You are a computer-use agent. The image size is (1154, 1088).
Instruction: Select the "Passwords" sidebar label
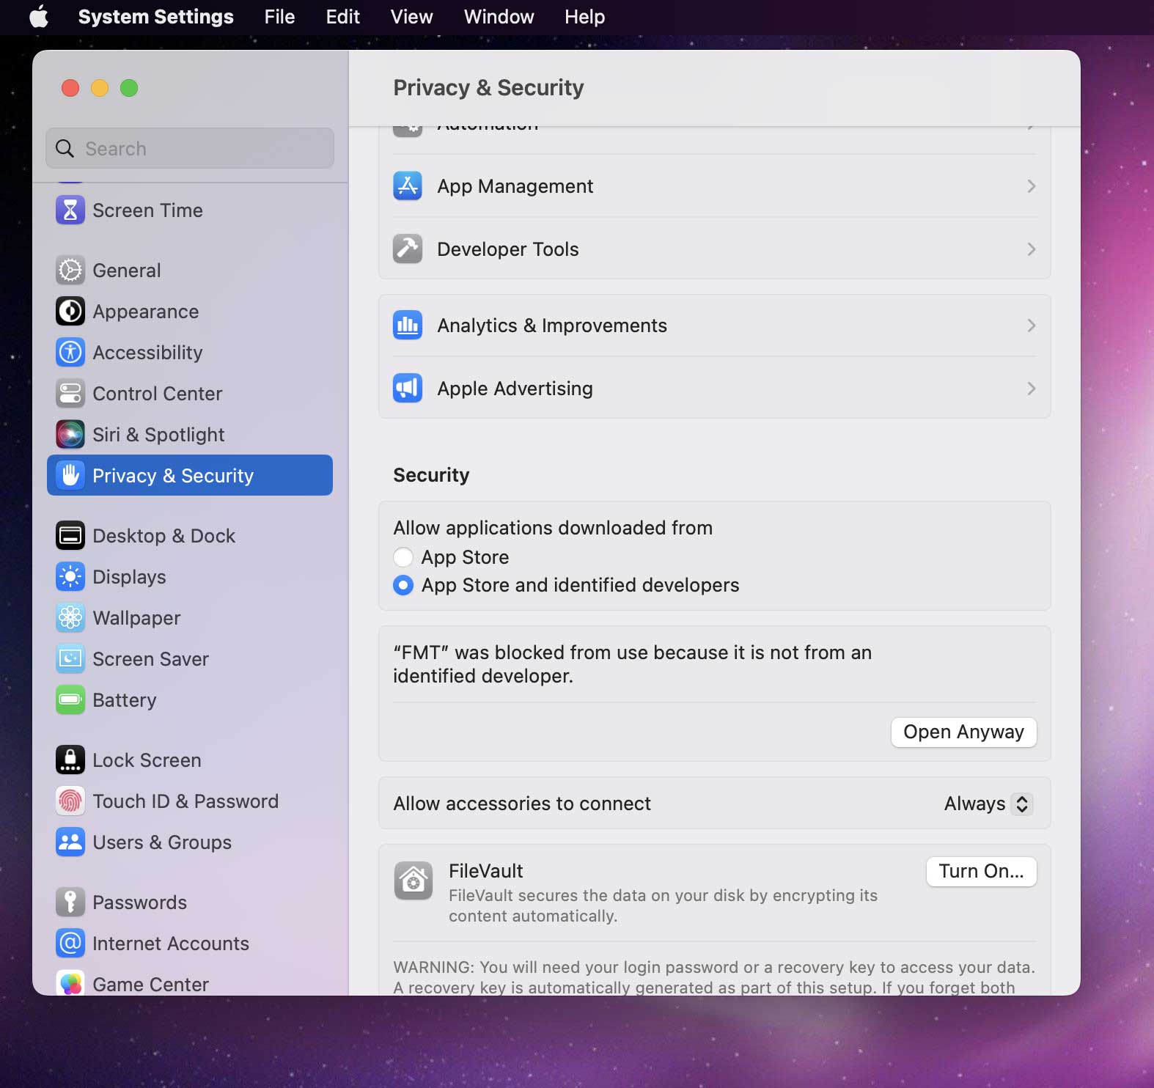coord(139,903)
